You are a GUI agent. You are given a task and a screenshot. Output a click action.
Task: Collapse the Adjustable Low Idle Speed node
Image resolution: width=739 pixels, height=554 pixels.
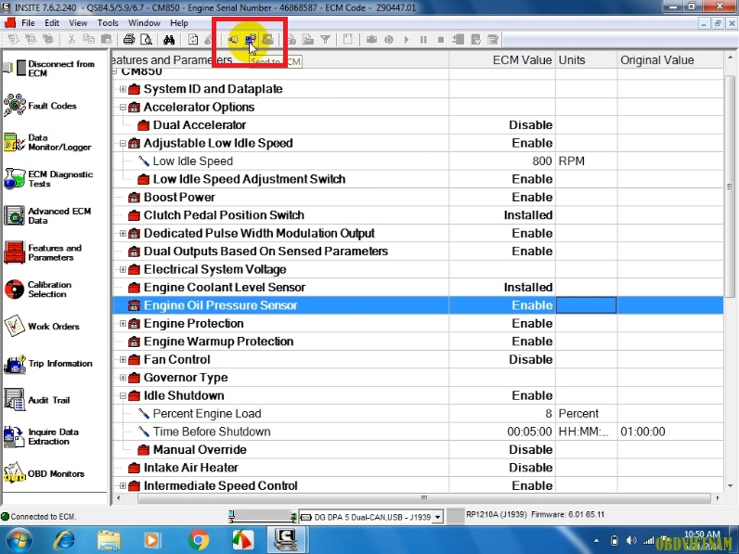[x=123, y=143]
